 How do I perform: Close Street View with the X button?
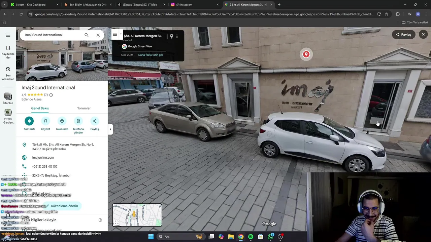(x=423, y=34)
